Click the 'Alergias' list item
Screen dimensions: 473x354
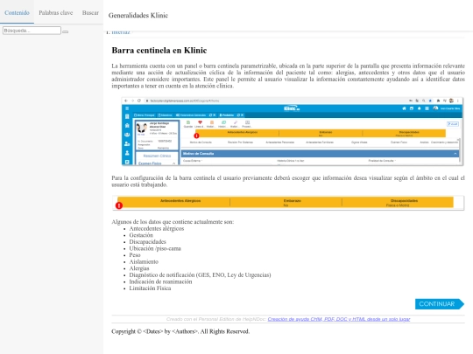[x=139, y=268]
